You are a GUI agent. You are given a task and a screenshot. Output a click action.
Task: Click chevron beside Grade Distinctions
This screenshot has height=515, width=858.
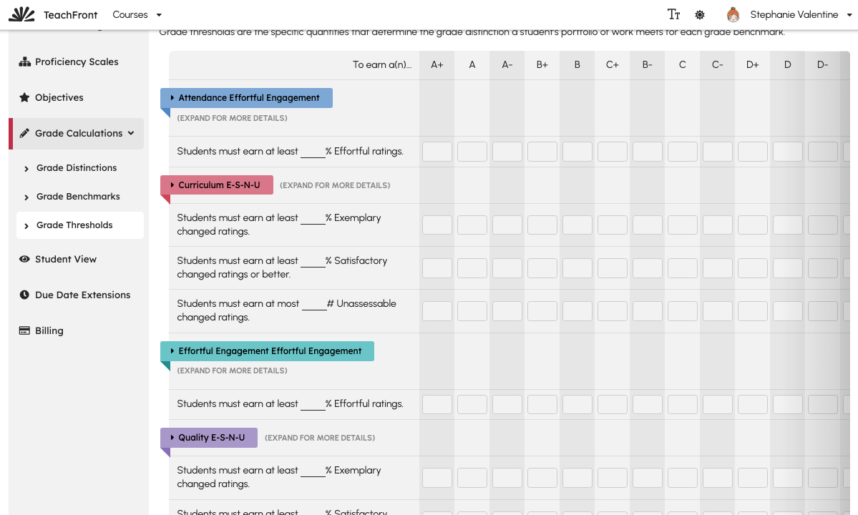click(26, 168)
